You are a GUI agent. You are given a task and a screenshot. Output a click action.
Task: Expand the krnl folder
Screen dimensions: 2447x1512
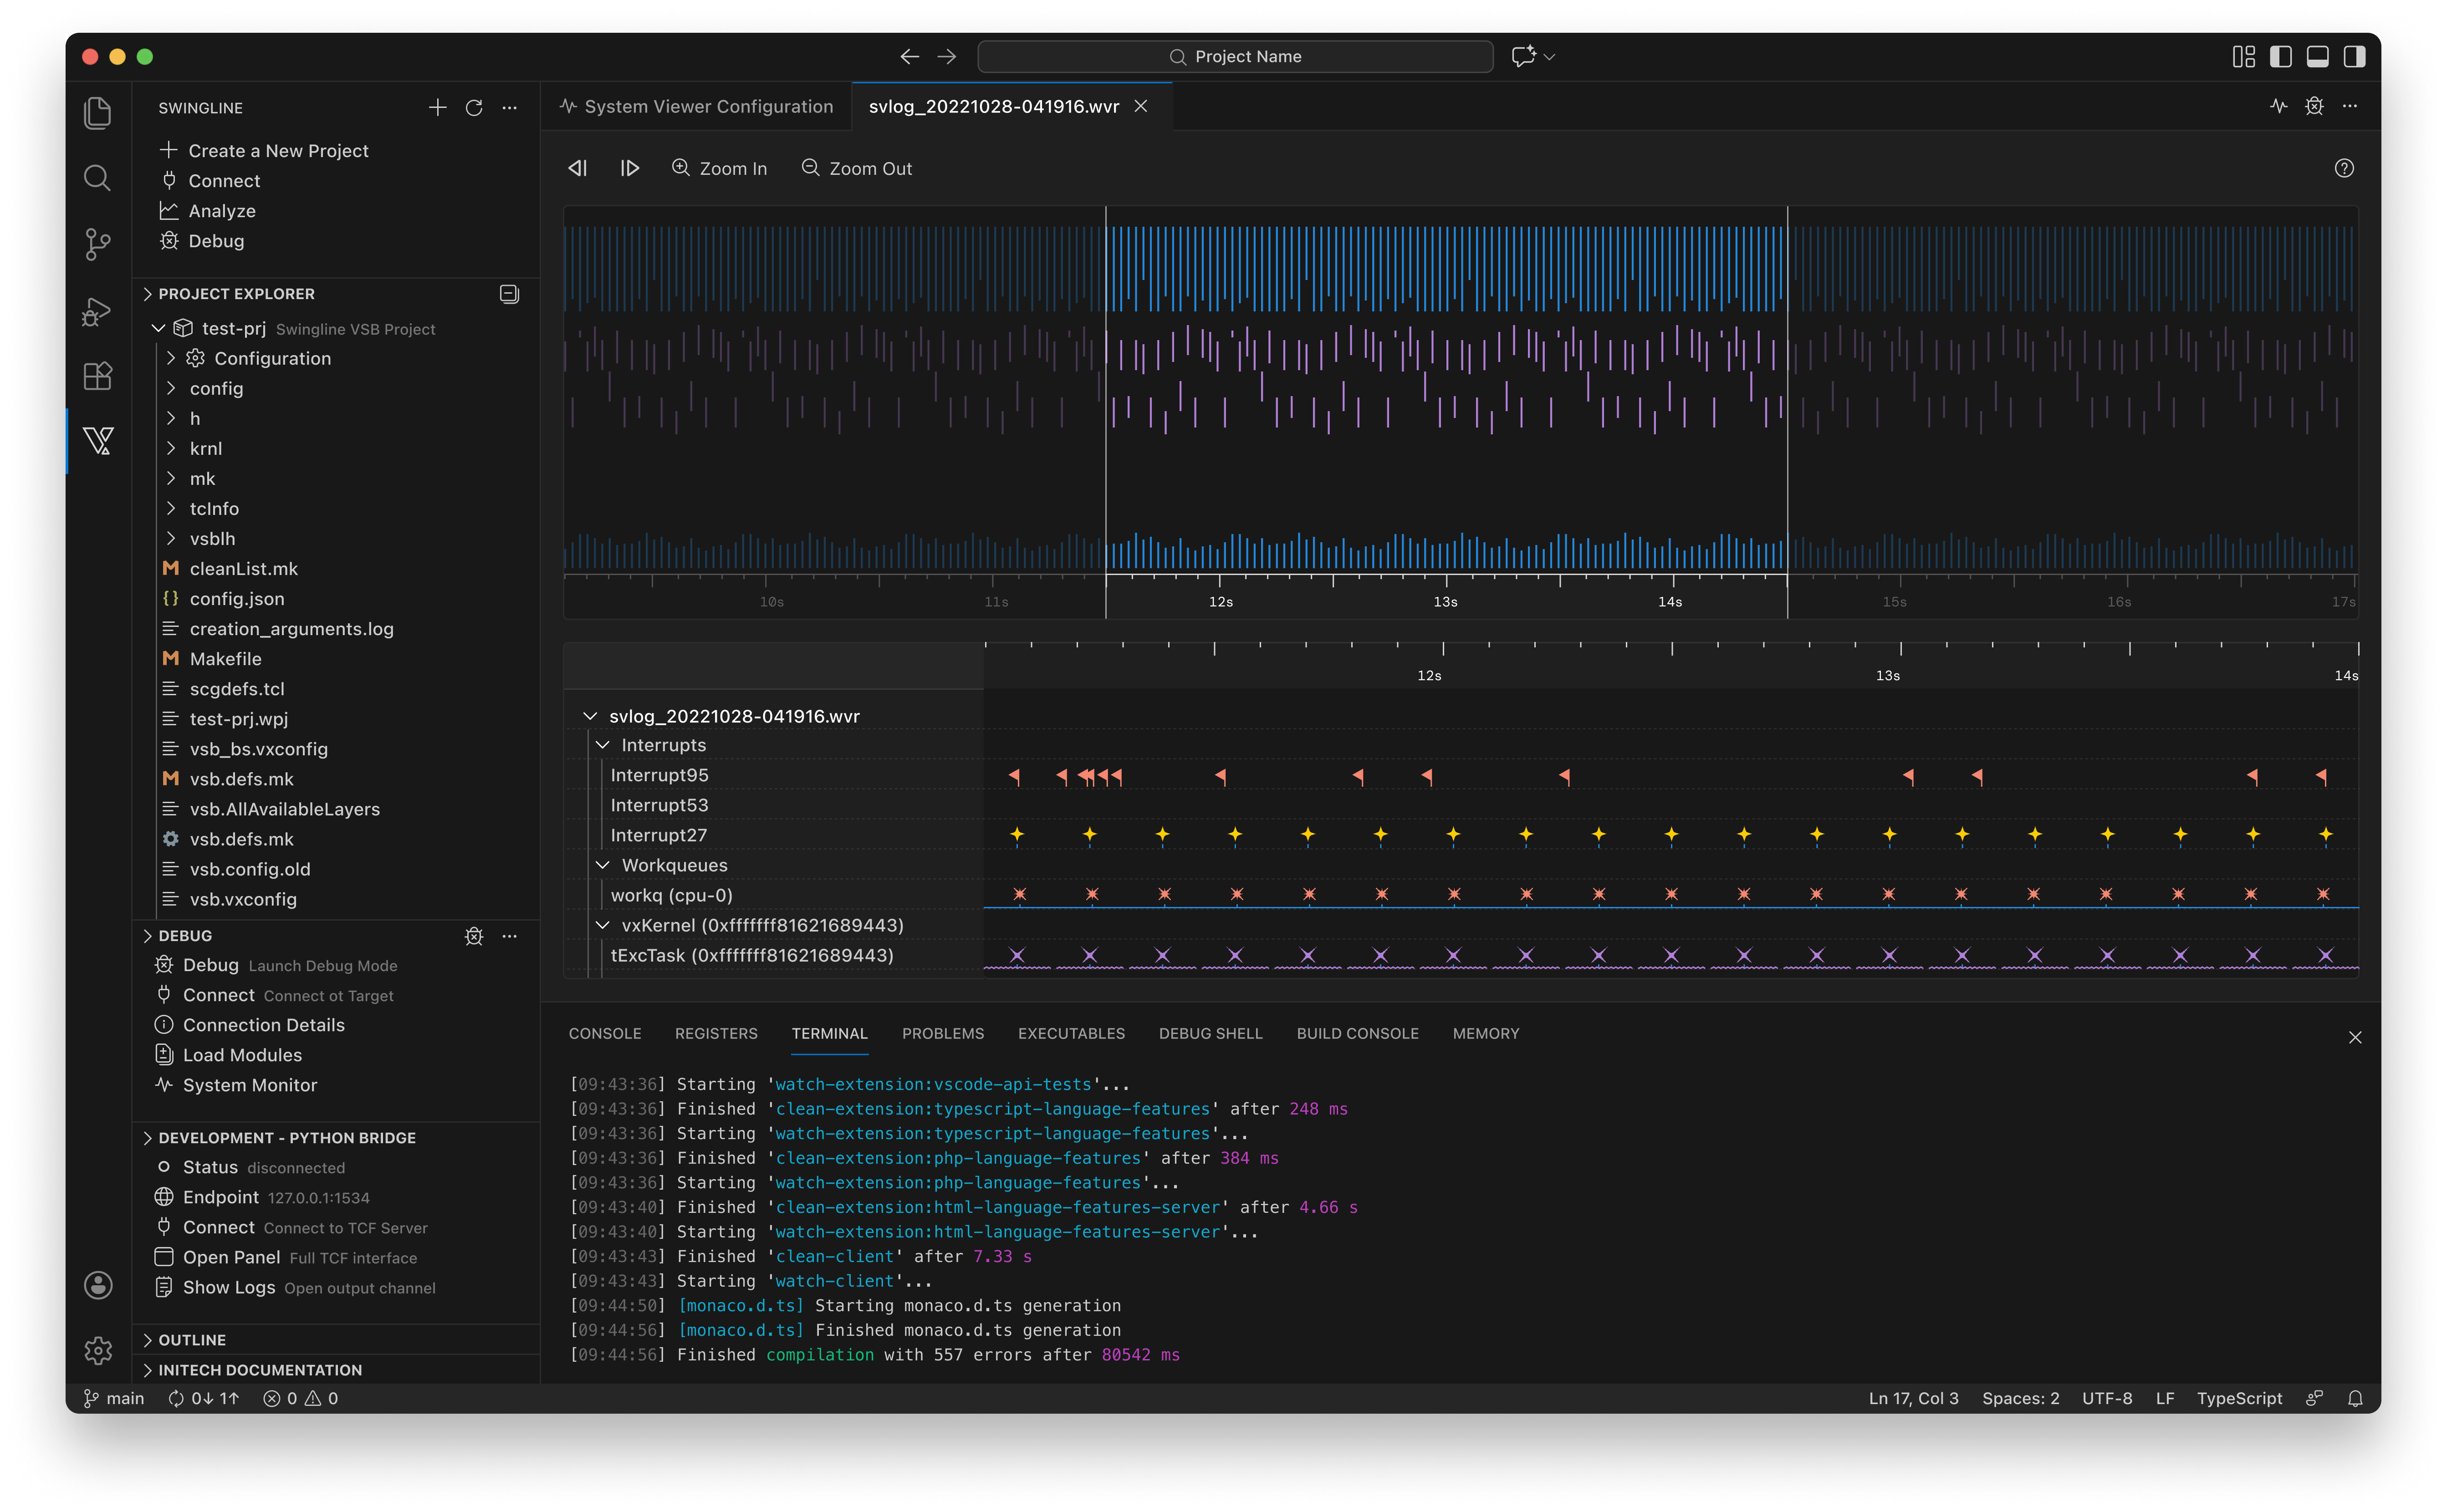(171, 449)
